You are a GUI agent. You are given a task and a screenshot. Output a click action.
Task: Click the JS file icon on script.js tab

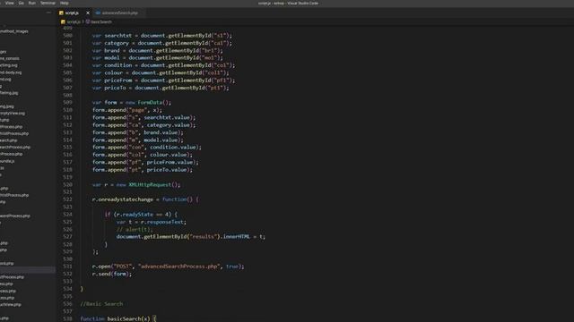pyautogui.click(x=61, y=13)
